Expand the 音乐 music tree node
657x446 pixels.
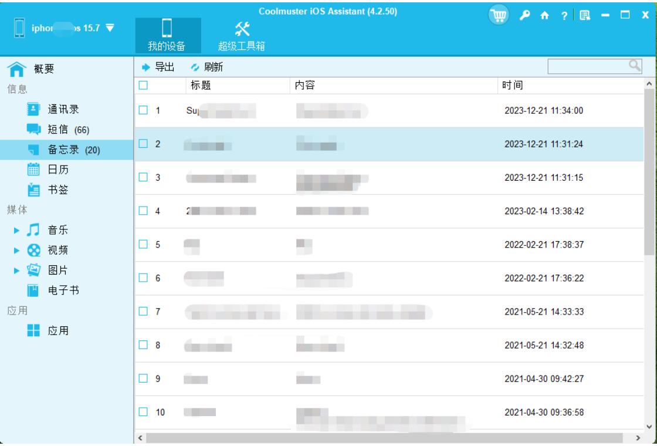click(16, 231)
